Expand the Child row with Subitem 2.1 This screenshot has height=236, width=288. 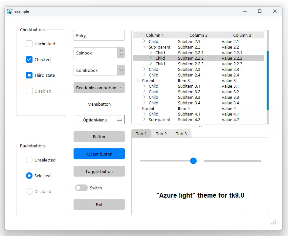click(144, 41)
